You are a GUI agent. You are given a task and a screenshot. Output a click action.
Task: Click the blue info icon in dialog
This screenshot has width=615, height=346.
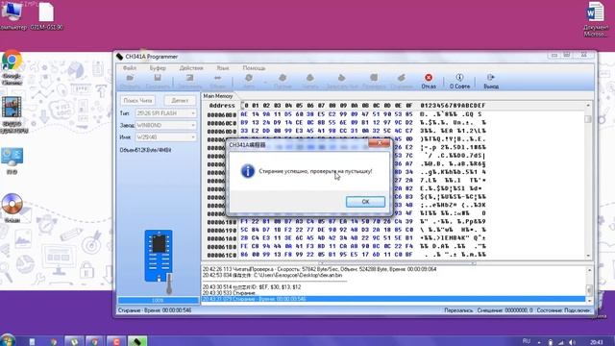click(x=248, y=171)
